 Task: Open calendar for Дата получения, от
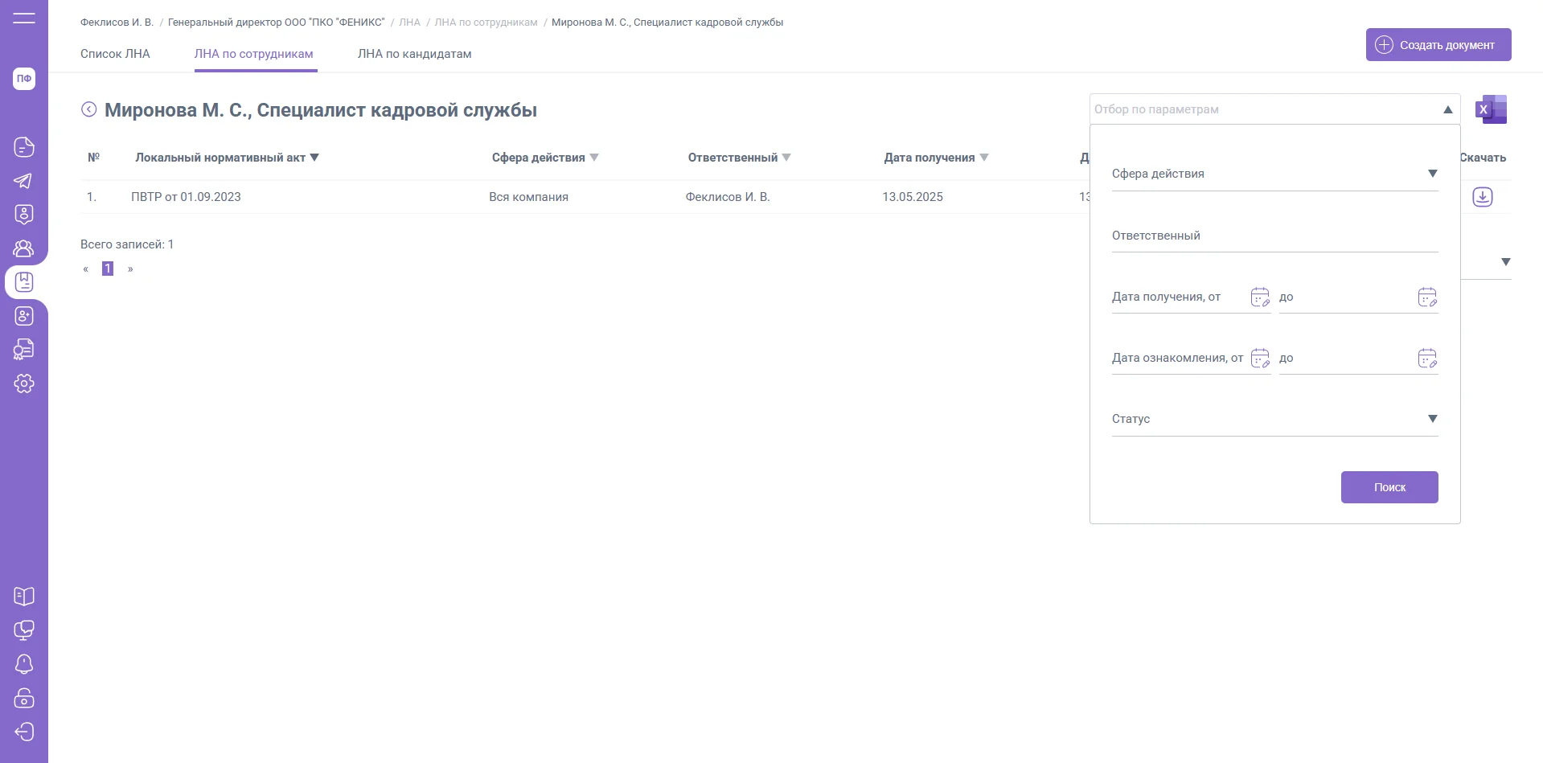point(1259,297)
